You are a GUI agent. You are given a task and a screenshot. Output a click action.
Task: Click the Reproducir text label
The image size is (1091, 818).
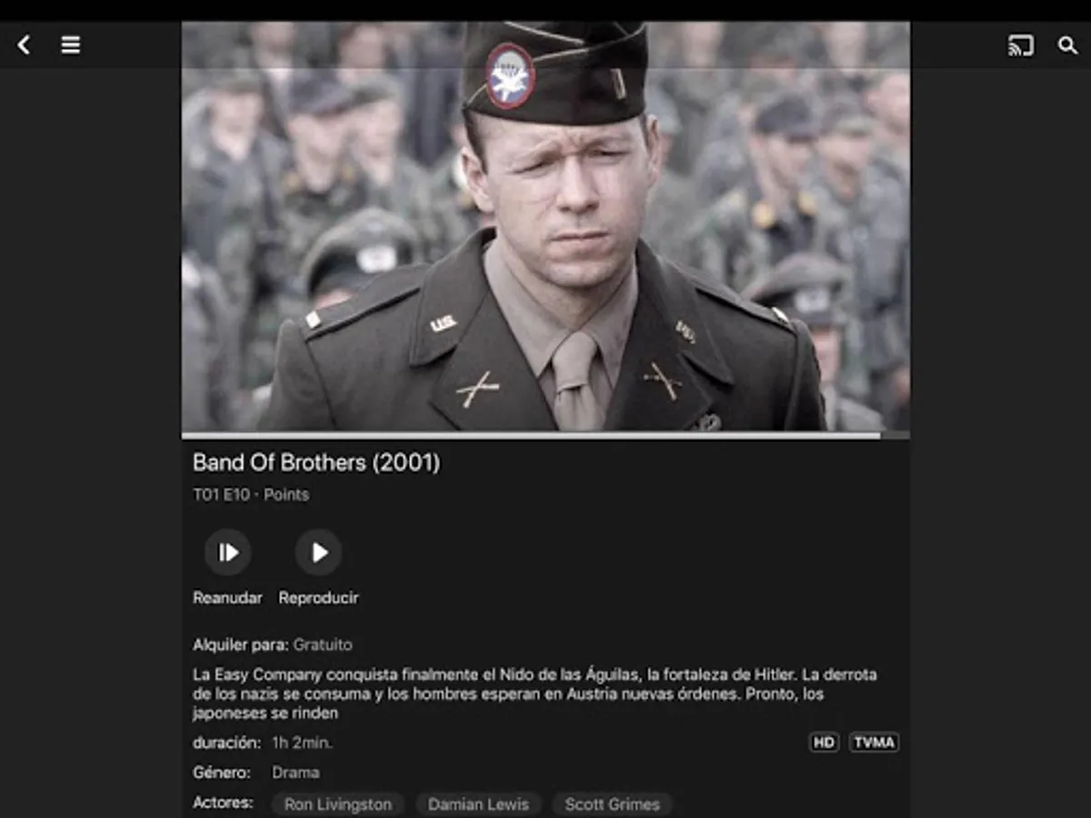click(x=318, y=598)
